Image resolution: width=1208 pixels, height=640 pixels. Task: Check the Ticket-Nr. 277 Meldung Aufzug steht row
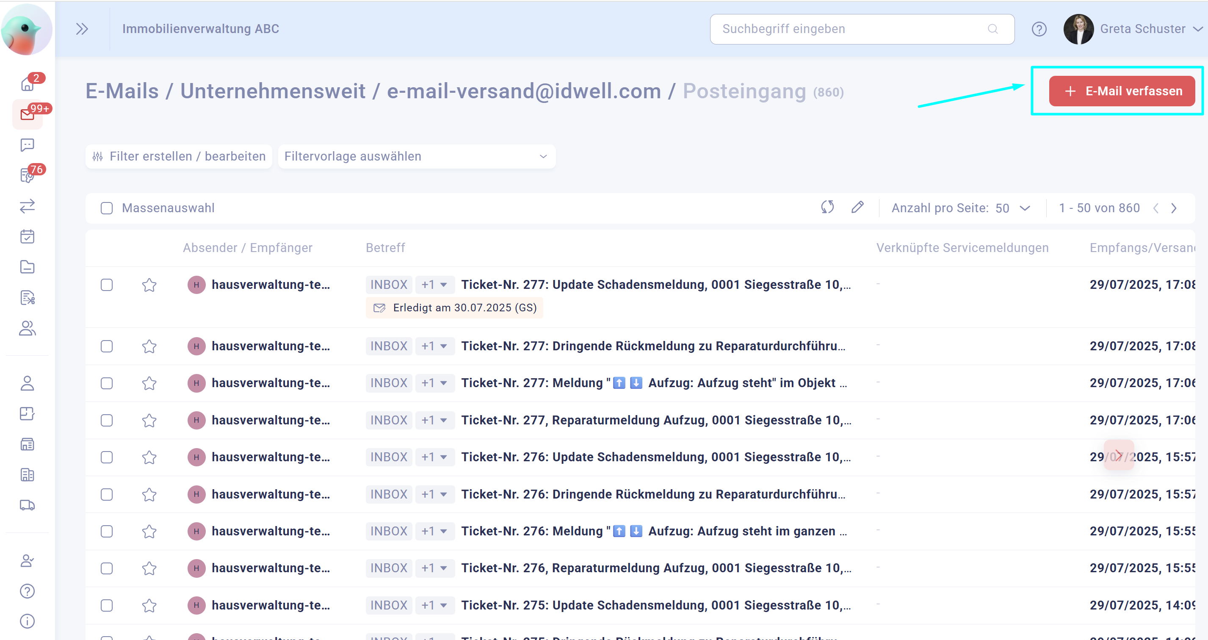[x=106, y=383]
